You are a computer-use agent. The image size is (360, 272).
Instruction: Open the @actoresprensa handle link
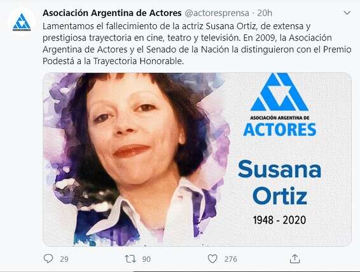click(x=217, y=13)
